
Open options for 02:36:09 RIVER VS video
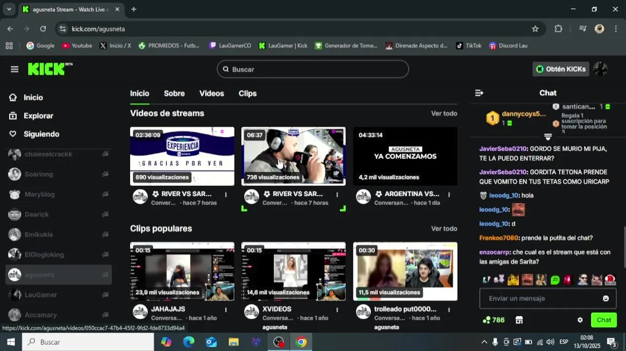(x=226, y=195)
